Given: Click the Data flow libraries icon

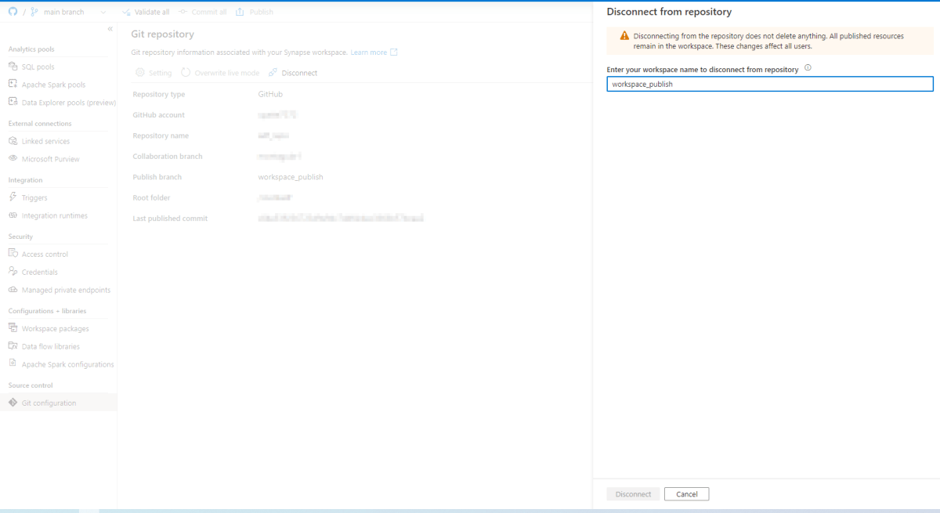Looking at the screenshot, I should point(13,346).
